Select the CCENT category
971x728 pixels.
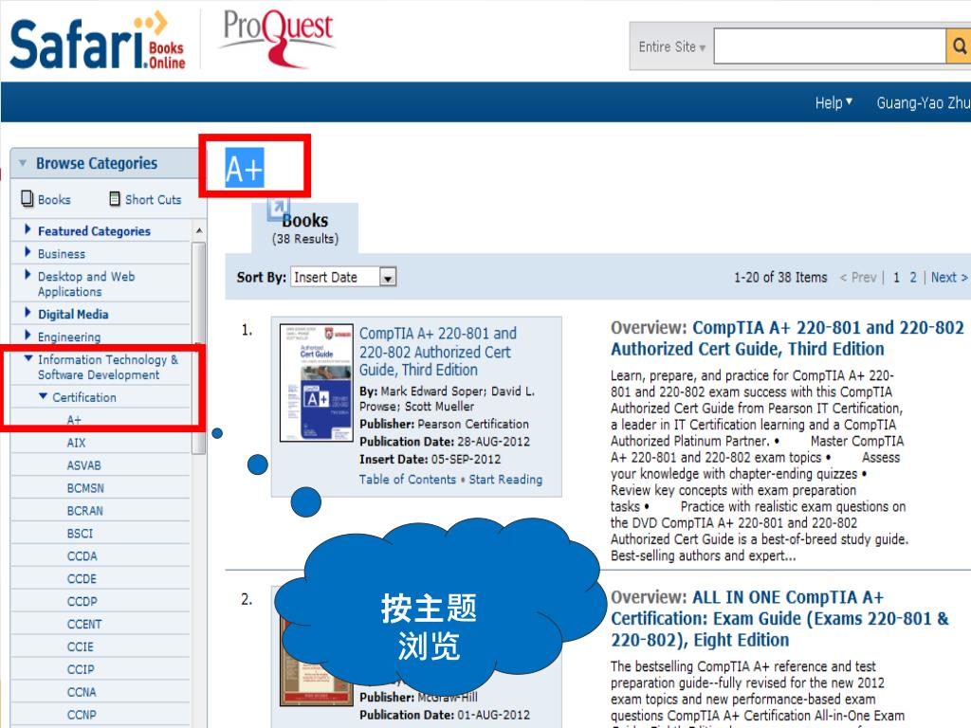[84, 625]
